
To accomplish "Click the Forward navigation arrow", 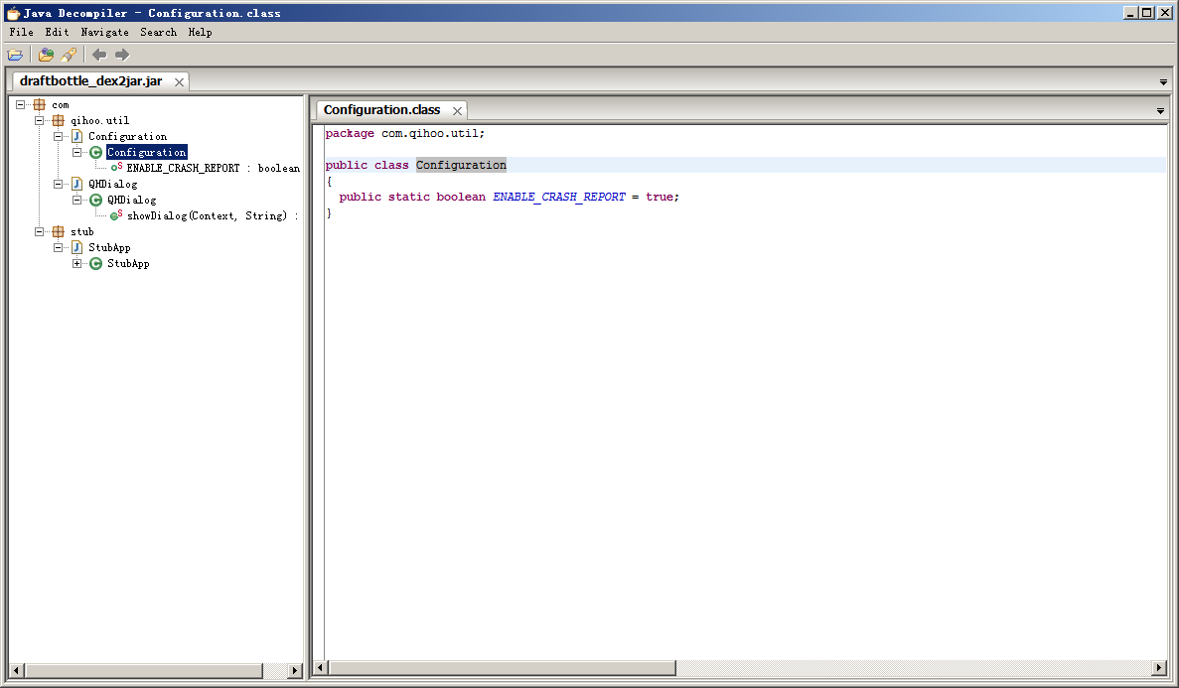I will (x=122, y=55).
